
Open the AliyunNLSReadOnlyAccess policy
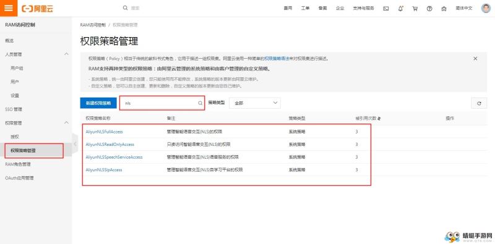[x=110, y=145]
